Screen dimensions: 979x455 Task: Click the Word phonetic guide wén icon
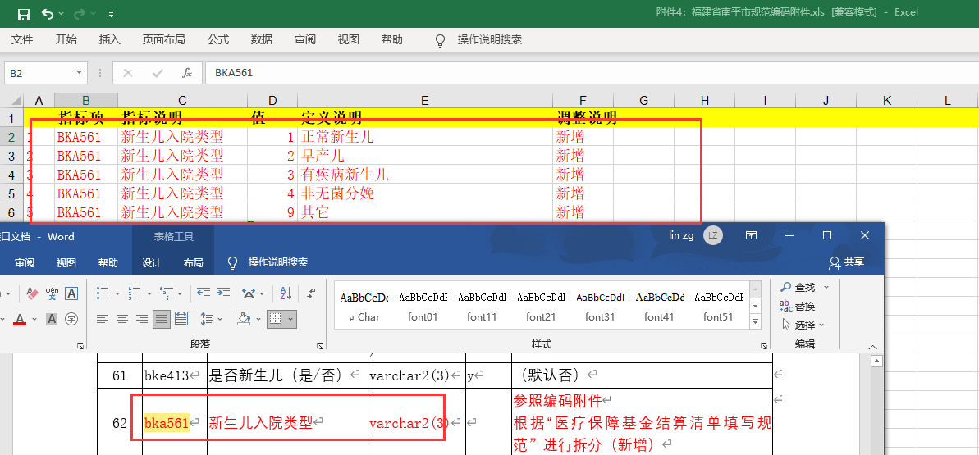pos(53,293)
